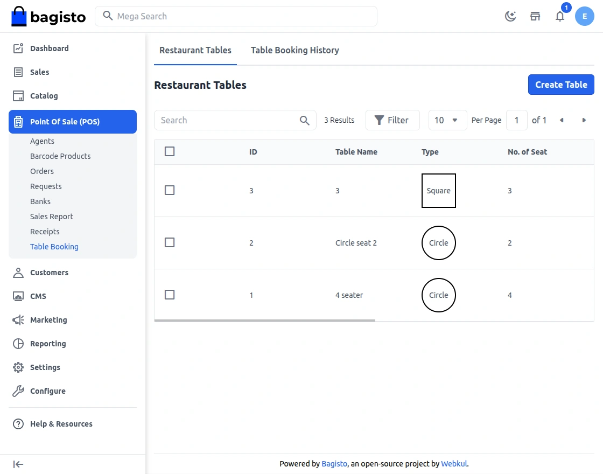The width and height of the screenshot is (603, 474).
Task: Click the 'Circle seat 2' table name
Action: tap(356, 243)
